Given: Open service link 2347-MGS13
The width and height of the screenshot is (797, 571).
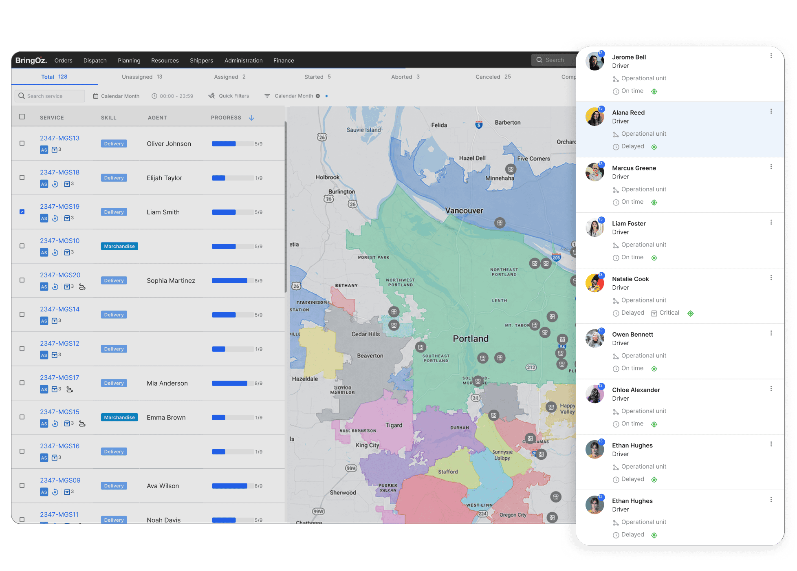Looking at the screenshot, I should (x=60, y=138).
